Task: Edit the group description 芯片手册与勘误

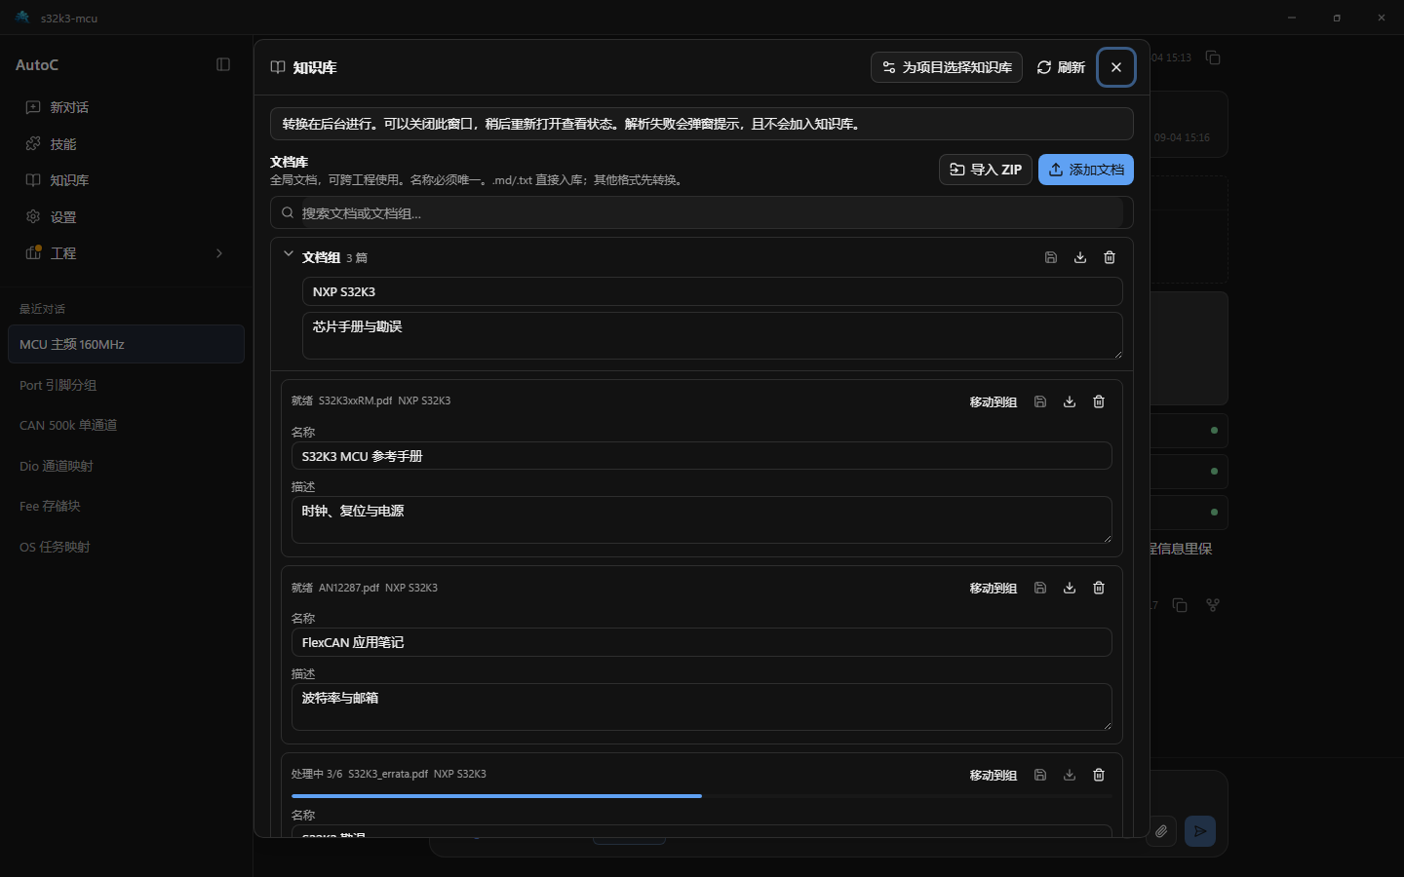Action: click(713, 335)
